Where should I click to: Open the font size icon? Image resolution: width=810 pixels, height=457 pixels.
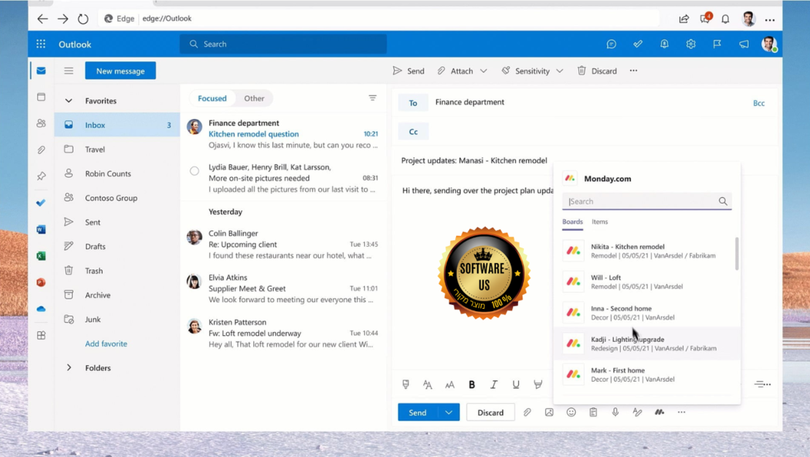tap(450, 384)
